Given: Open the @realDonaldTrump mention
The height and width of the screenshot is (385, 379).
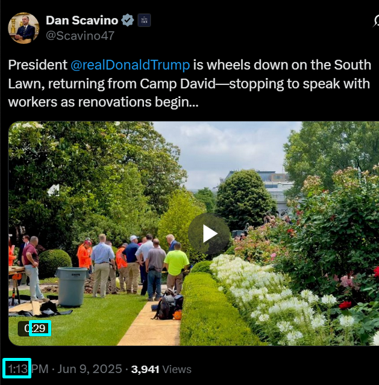Looking at the screenshot, I should 130,65.
